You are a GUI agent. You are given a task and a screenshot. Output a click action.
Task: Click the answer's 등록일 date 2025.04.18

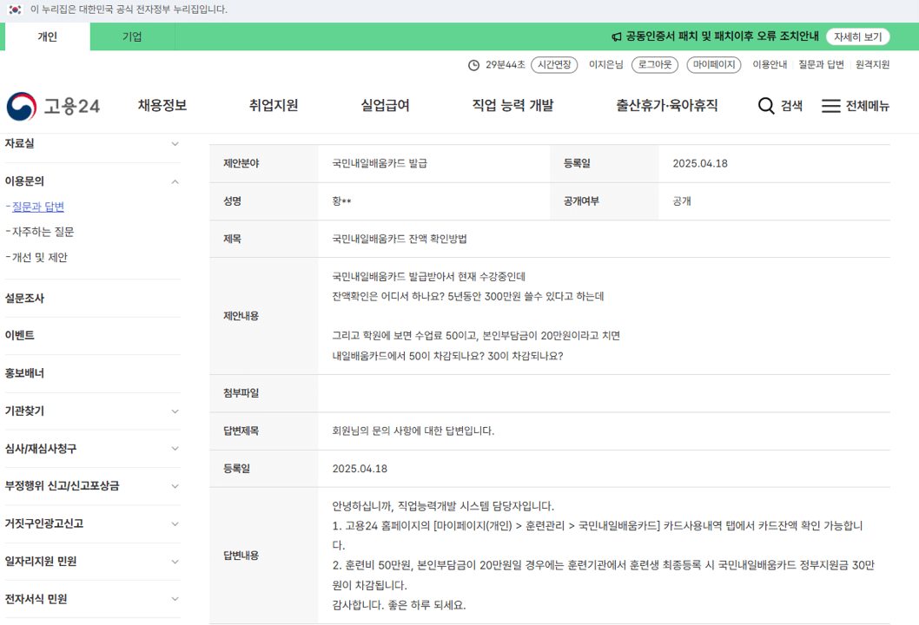tap(360, 469)
